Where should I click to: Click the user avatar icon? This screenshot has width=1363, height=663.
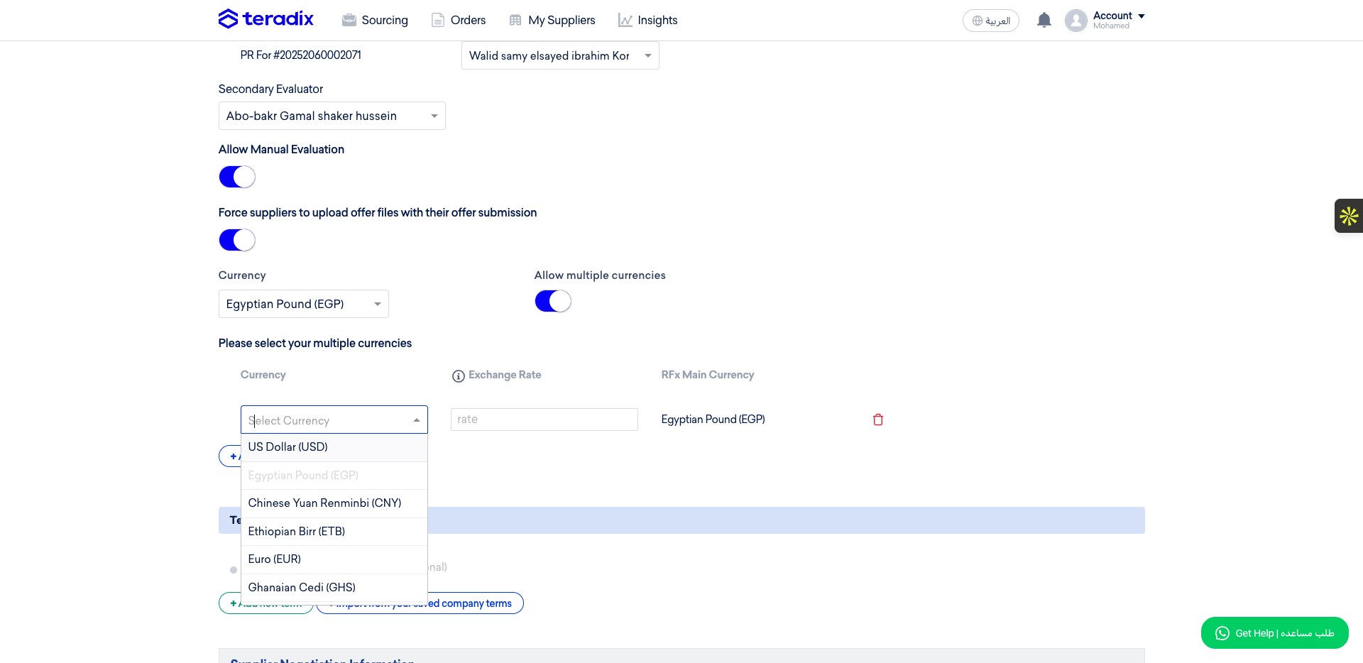[1076, 21]
